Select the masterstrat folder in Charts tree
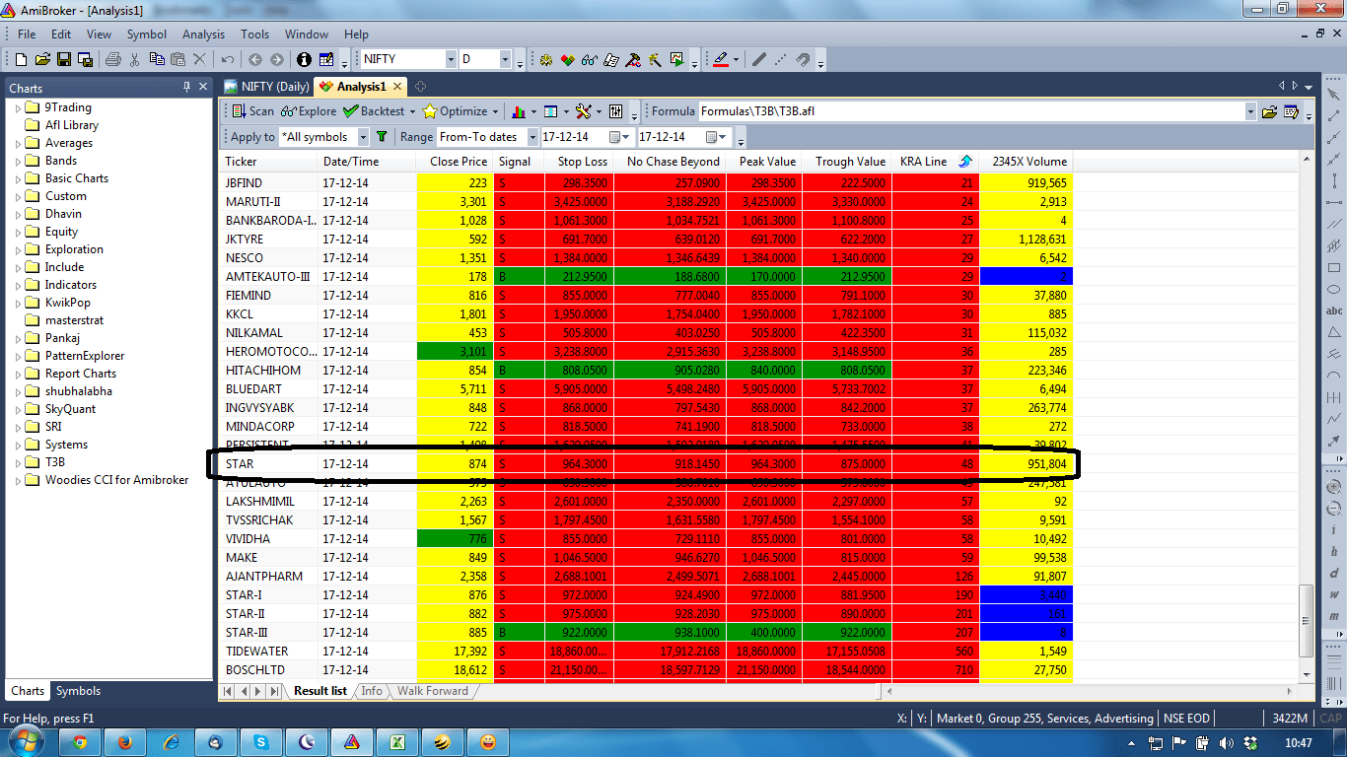1347x757 pixels. (74, 320)
